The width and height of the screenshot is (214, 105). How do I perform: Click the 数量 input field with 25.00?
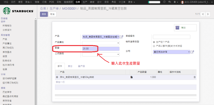[101, 49]
